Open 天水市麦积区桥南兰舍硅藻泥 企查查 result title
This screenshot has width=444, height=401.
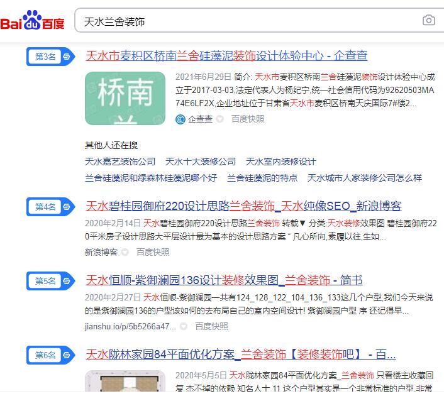coord(226,56)
